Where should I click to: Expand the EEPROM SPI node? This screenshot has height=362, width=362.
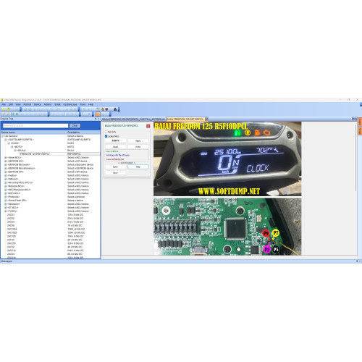point(6,172)
